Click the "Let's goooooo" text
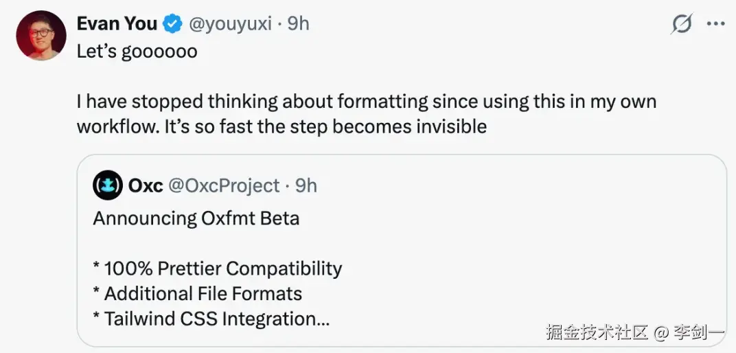This screenshot has width=736, height=353. [x=137, y=52]
